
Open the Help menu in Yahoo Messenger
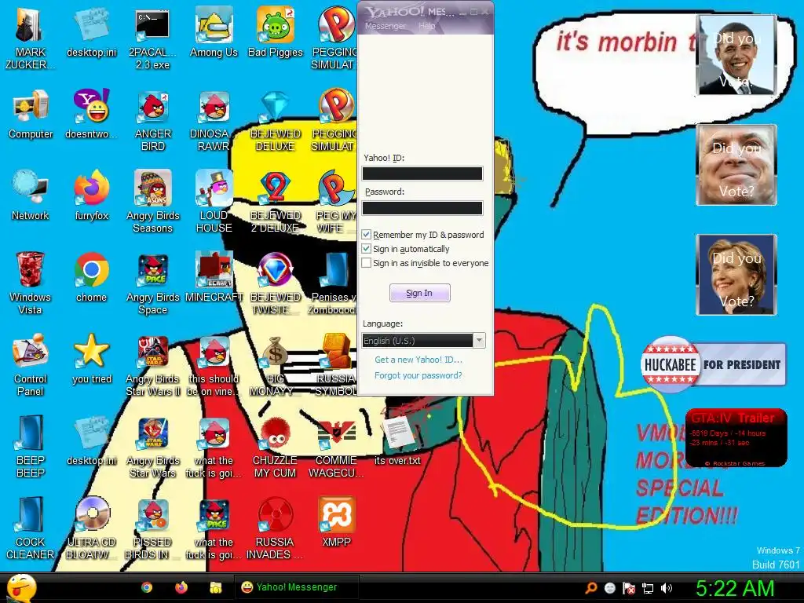(x=426, y=26)
